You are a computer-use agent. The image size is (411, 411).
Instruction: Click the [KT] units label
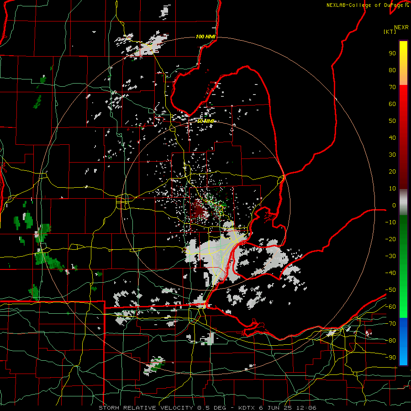tap(390, 32)
